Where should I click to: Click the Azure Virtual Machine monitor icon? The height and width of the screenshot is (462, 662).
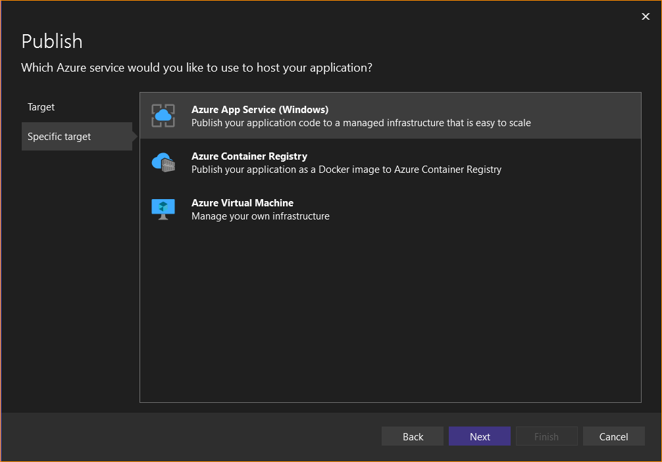(163, 209)
